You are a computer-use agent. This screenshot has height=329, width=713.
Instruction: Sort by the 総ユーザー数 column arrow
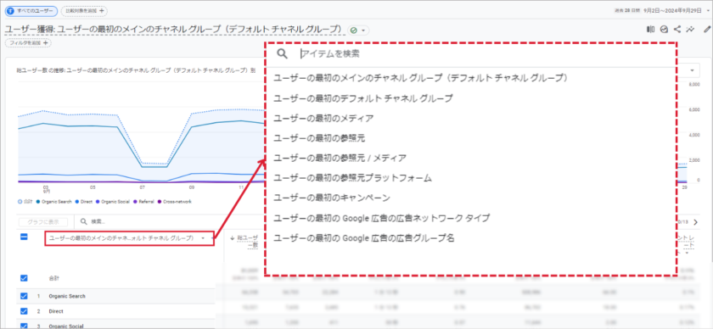pos(233,237)
